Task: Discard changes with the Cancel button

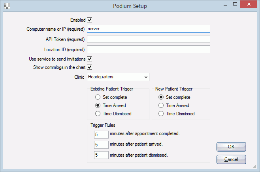Action: pos(231,159)
